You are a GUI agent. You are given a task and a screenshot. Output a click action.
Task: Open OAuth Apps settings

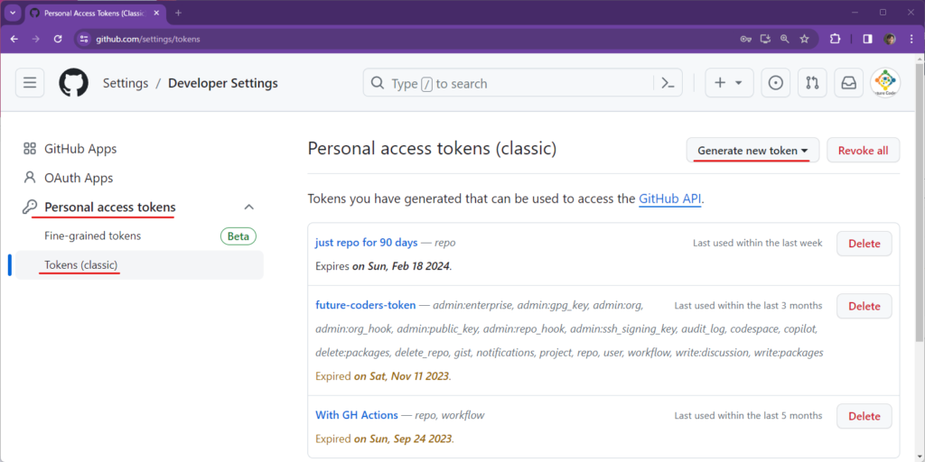pyautogui.click(x=79, y=178)
